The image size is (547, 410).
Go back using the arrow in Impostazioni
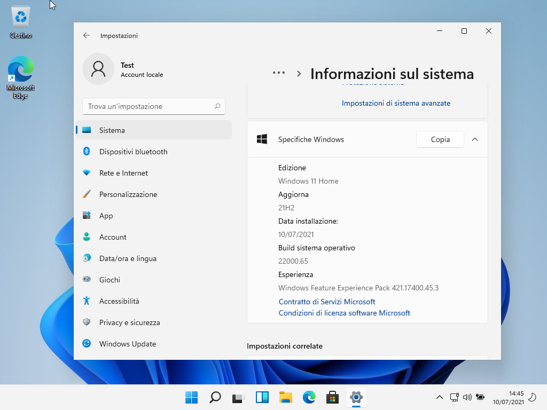[x=86, y=35]
